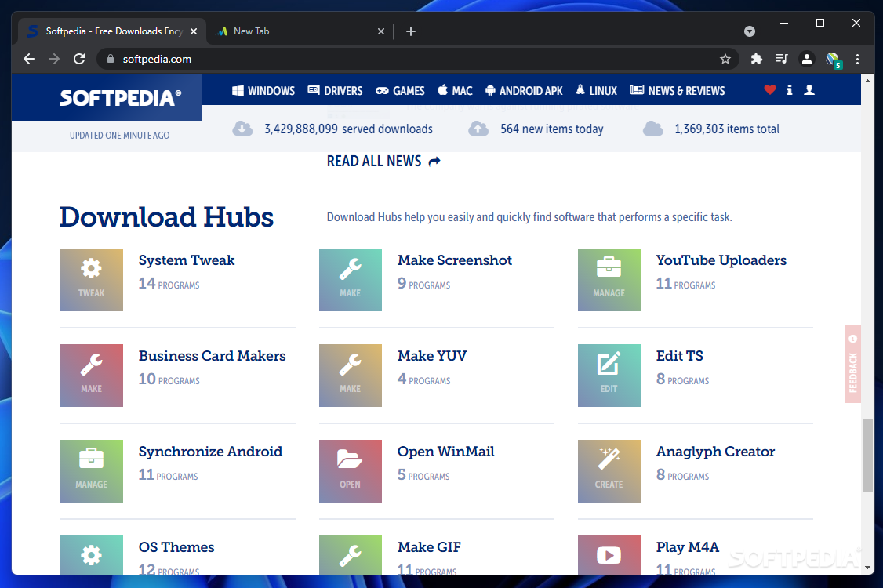Click the scrollbar down arrow
Image resolution: width=883 pixels, height=588 pixels.
point(867,568)
